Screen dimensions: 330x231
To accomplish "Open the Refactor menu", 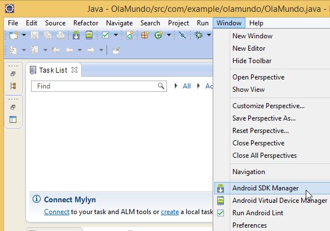I will [x=86, y=23].
